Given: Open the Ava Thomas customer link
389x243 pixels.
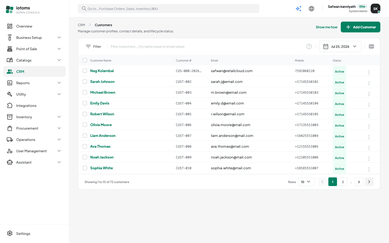Looking at the screenshot, I should point(100,146).
